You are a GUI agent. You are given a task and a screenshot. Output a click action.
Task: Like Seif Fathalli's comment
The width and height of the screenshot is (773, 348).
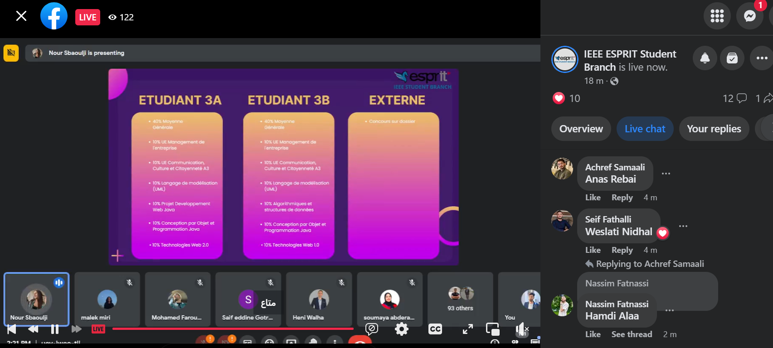(x=593, y=250)
